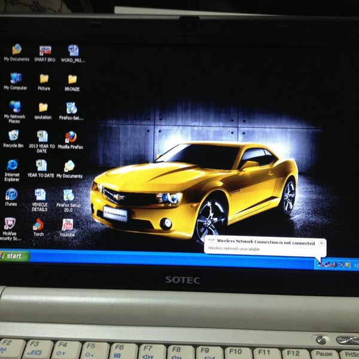Open the VEHICLE DETAILS document

click(x=40, y=195)
